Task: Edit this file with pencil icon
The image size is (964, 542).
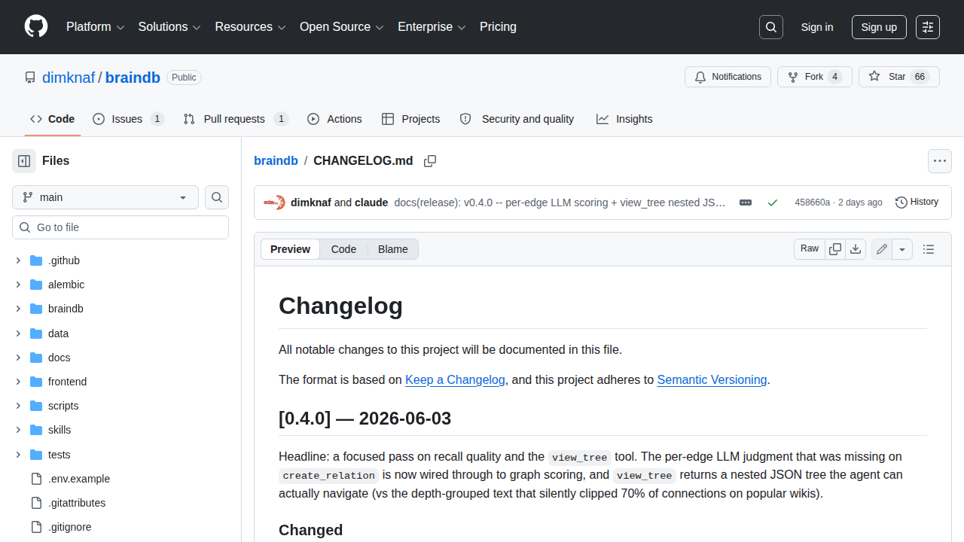Action: pyautogui.click(x=882, y=249)
